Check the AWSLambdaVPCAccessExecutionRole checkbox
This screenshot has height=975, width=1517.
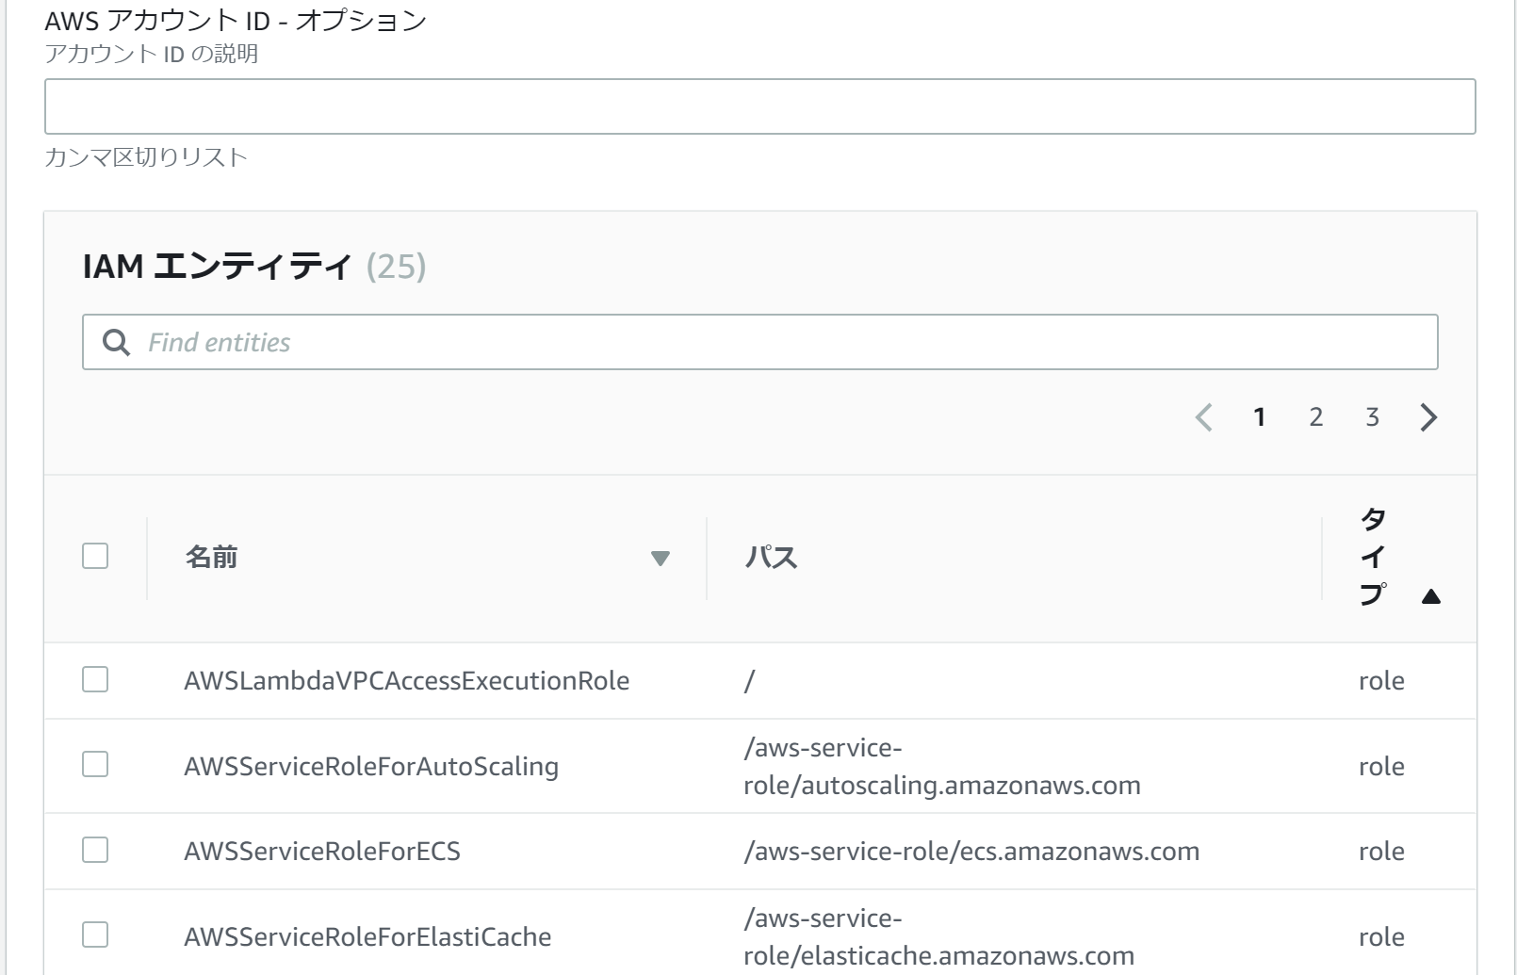[94, 680]
